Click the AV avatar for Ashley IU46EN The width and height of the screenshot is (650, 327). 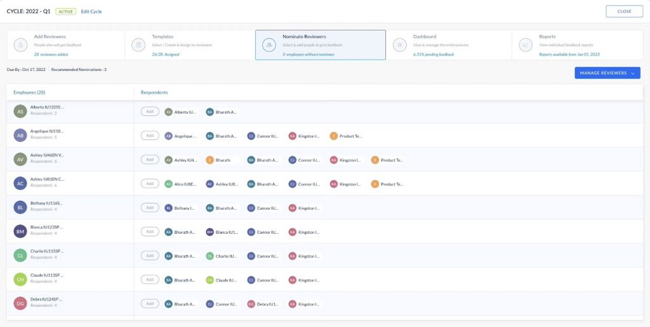pos(20,159)
